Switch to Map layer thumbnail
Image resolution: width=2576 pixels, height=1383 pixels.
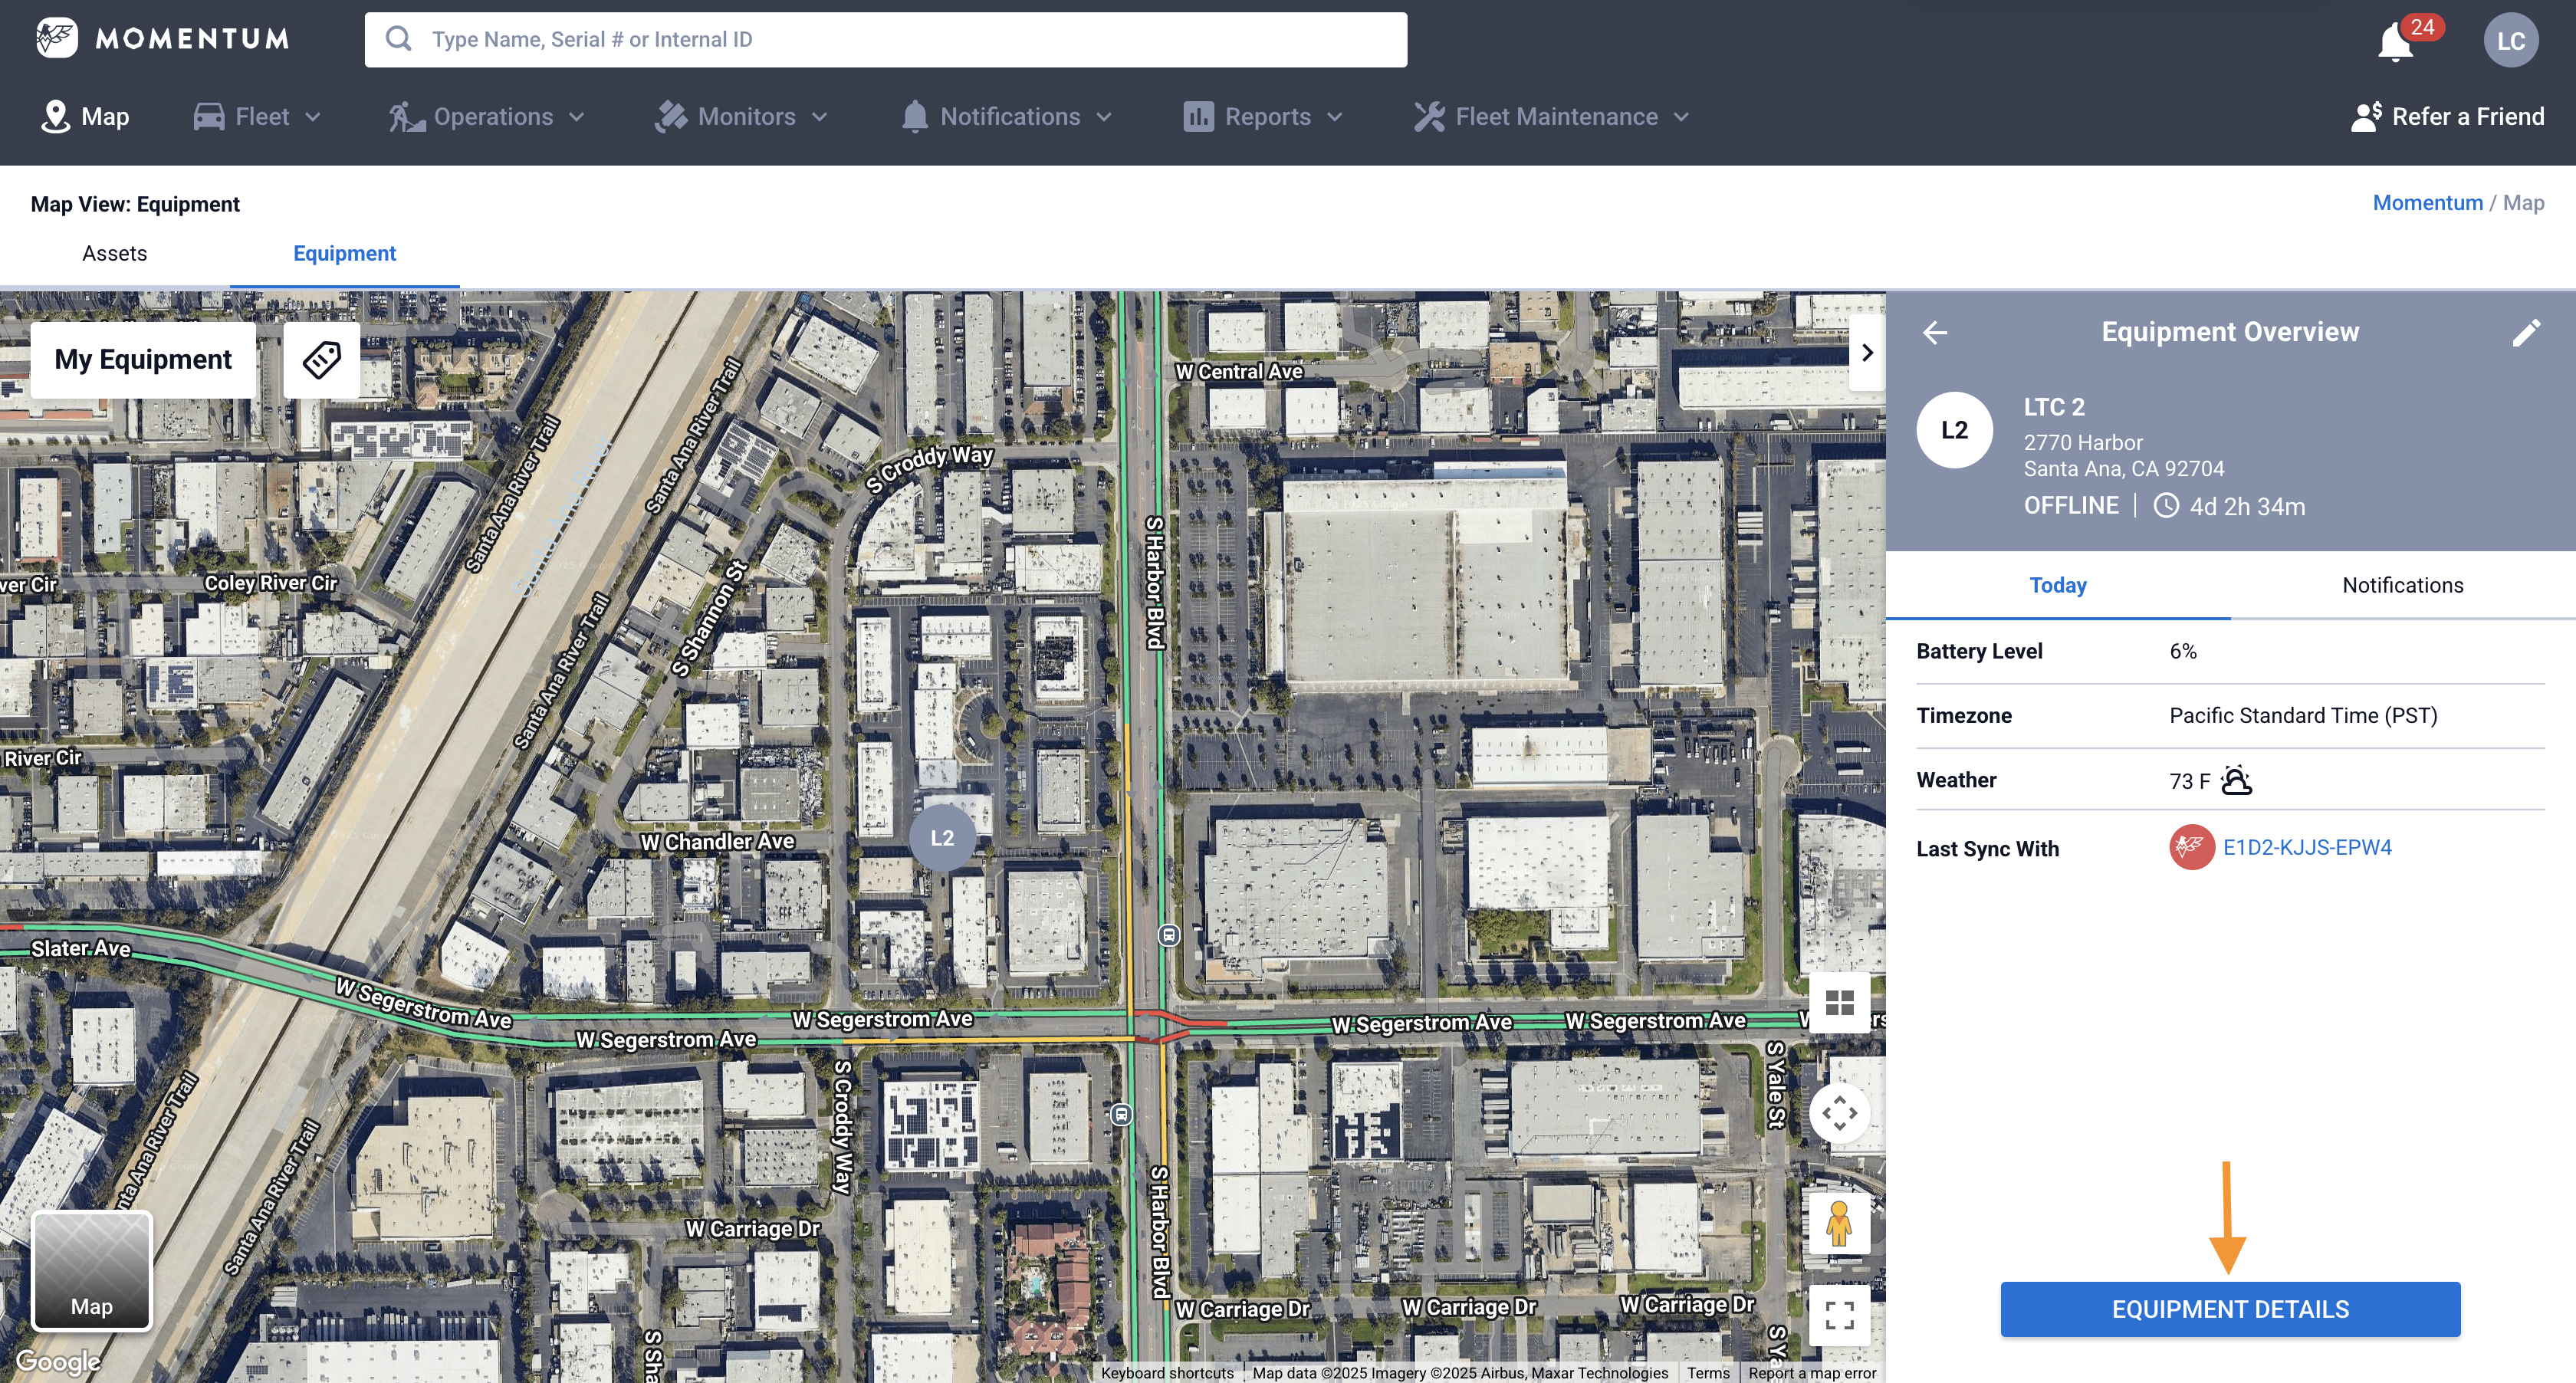(92, 1270)
